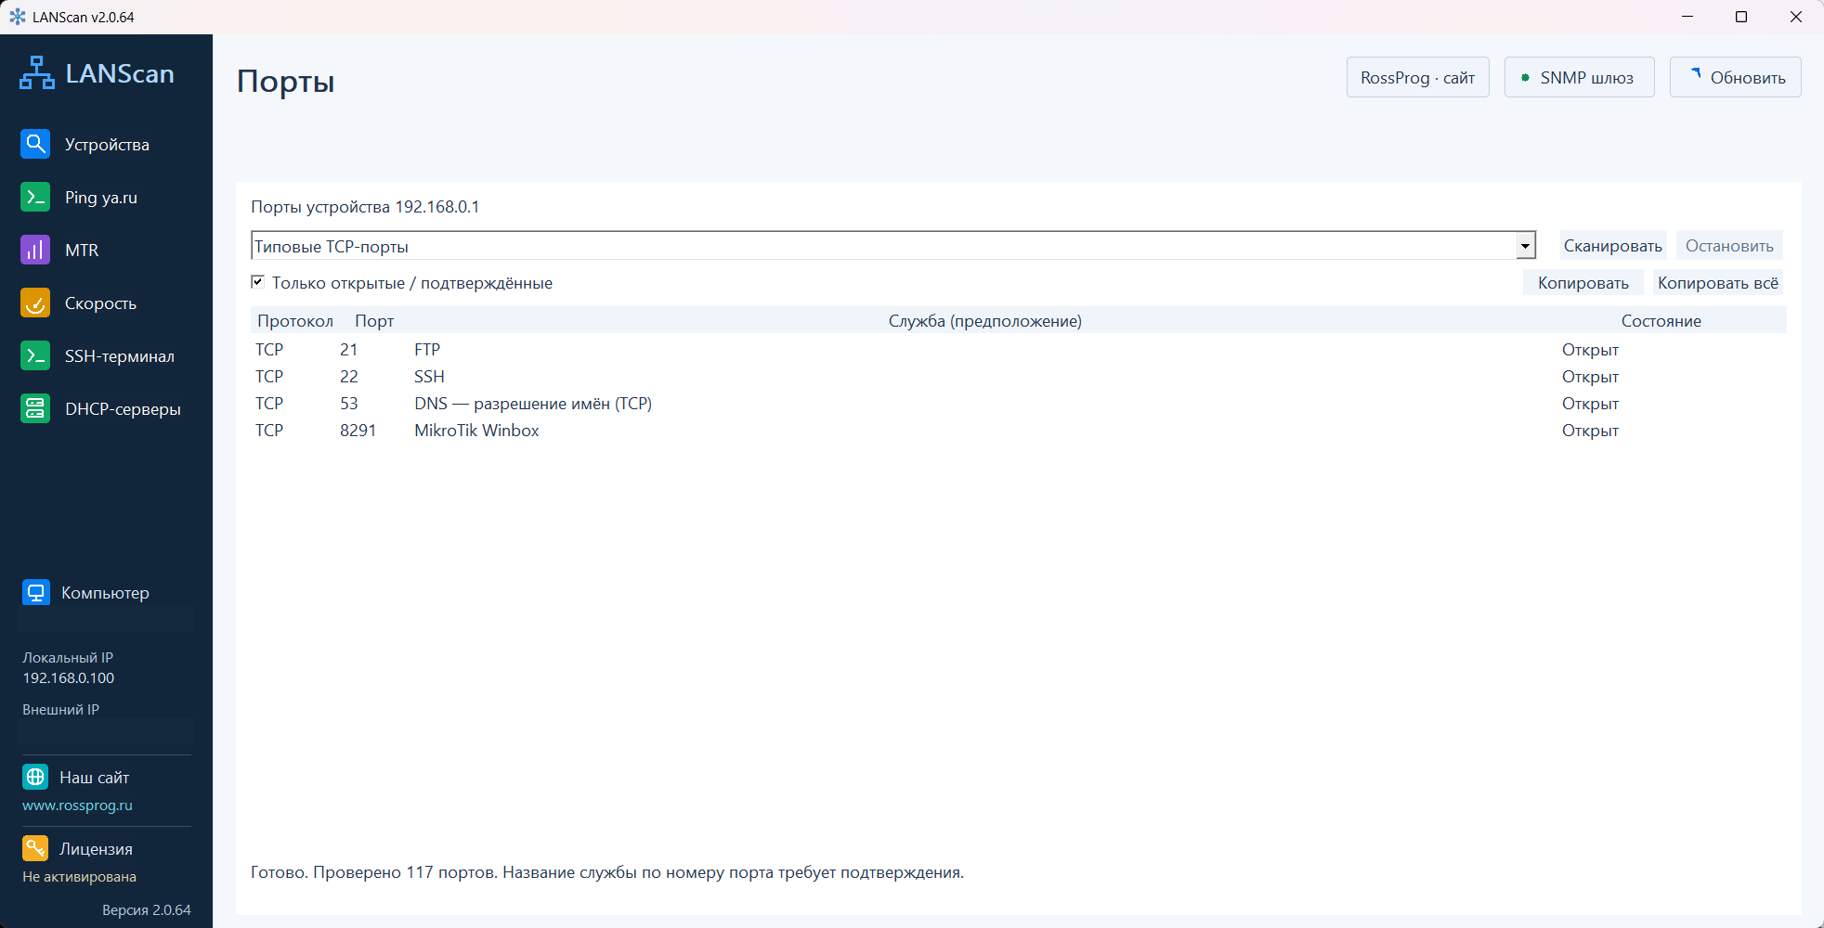
Task: Click the Открыт state of port 8291
Action: 1590,431
